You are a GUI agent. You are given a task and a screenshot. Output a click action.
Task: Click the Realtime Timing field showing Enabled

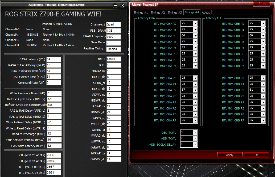(x=113, y=49)
